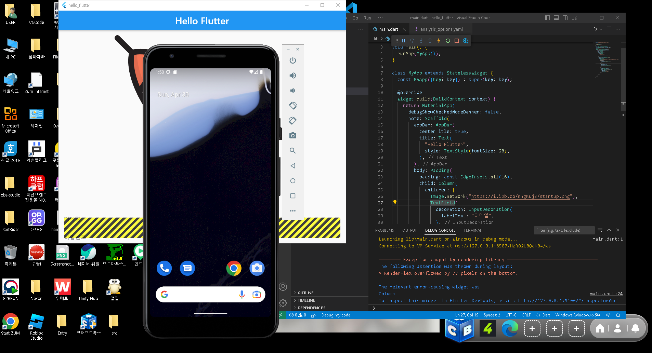Expand the OUTLINE section
The width and height of the screenshot is (652, 353).
click(x=330, y=293)
